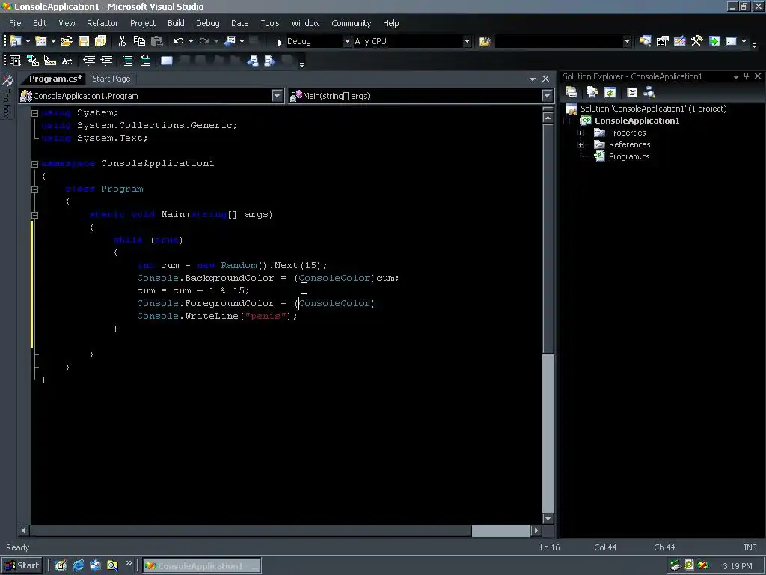The width and height of the screenshot is (766, 575).
Task: Collapse the class Program outlining region
Action: pyautogui.click(x=34, y=189)
